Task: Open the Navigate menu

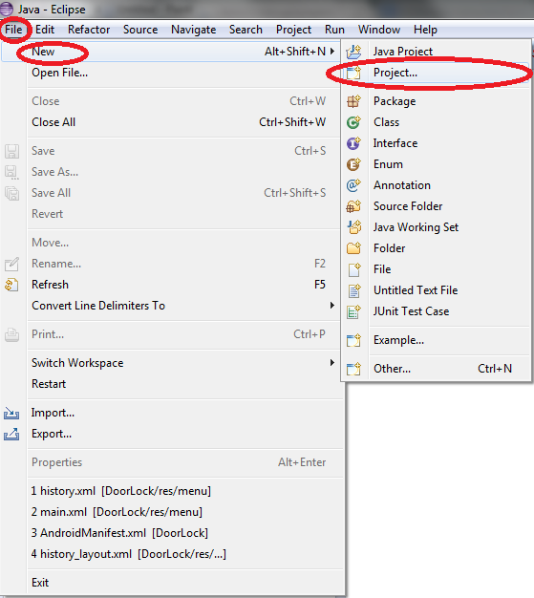Action: 193,30
